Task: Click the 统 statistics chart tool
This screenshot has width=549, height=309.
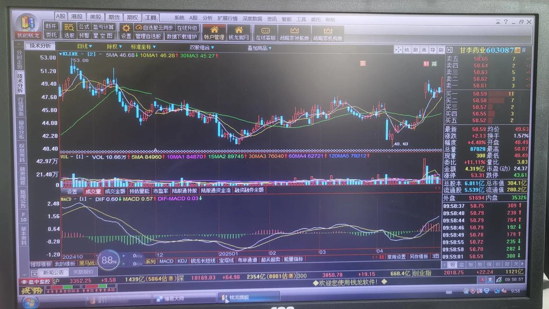Action: click(x=407, y=50)
